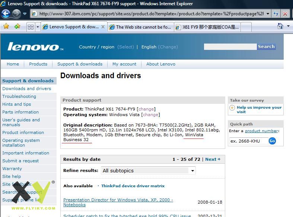Open Presentation Director for Windows Vista link
The image size is (293, 217).
coord(118,202)
